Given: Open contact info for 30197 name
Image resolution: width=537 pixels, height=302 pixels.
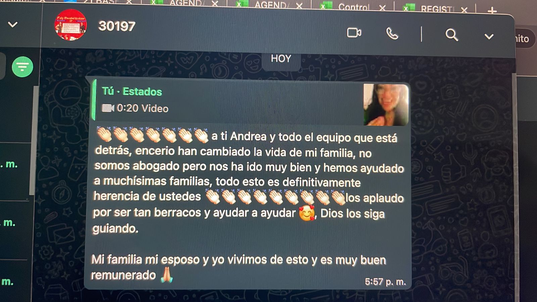Looking at the screenshot, I should tap(117, 26).
